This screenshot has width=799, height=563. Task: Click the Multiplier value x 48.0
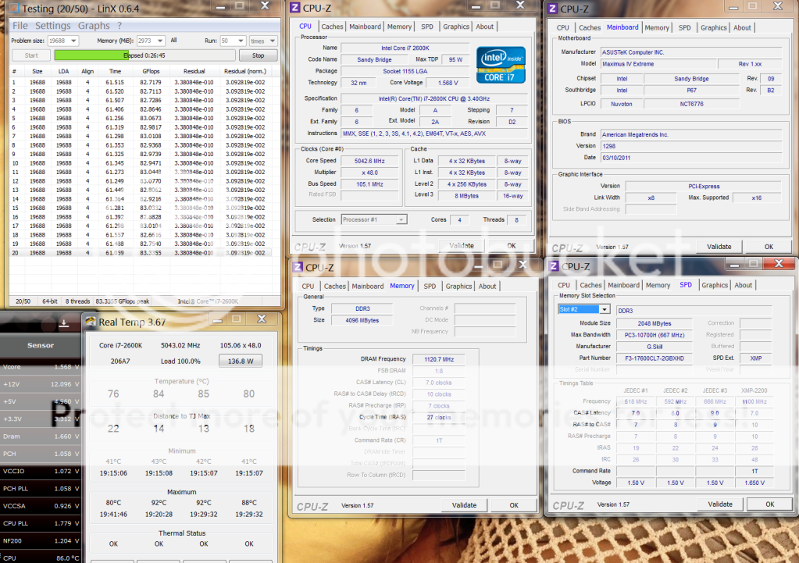coord(370,173)
